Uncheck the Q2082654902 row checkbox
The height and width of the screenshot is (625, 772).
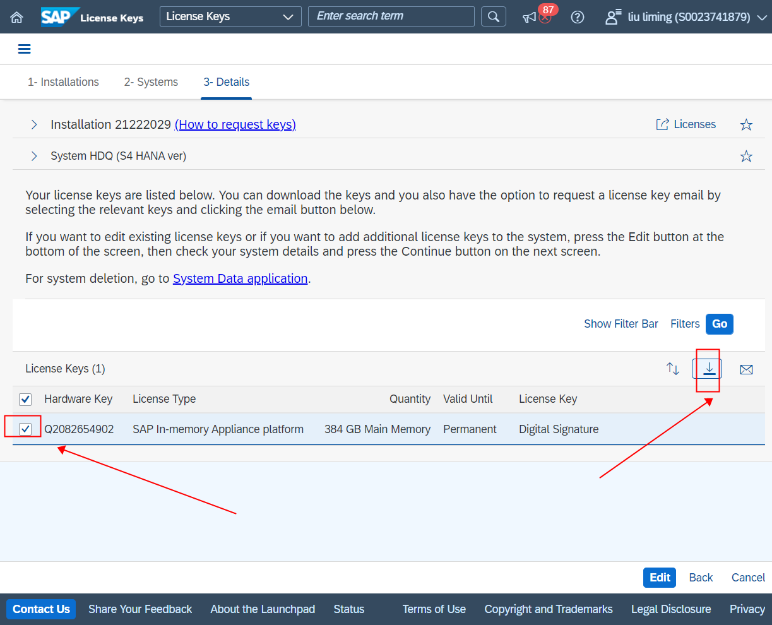[x=25, y=429]
